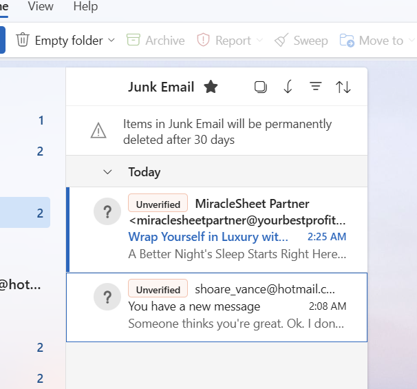417x389 pixels.
Task: Click the shoare_vance@hotmail sender name
Action: (x=265, y=289)
